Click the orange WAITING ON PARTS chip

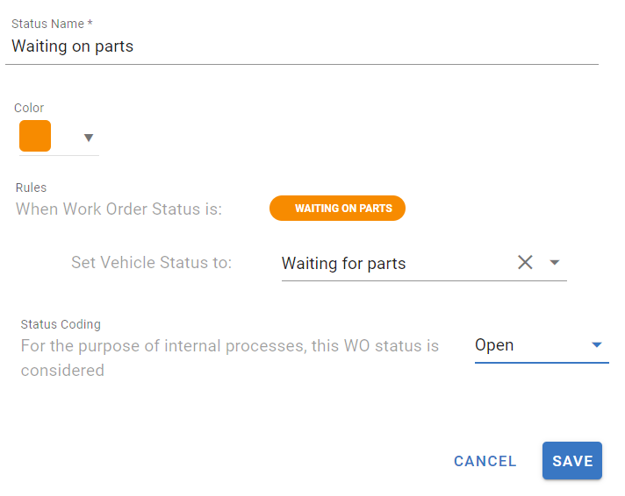pos(338,209)
